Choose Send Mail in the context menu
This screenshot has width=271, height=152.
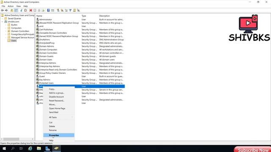[59, 112]
